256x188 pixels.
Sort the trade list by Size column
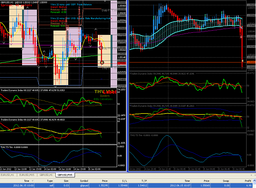click(66, 181)
